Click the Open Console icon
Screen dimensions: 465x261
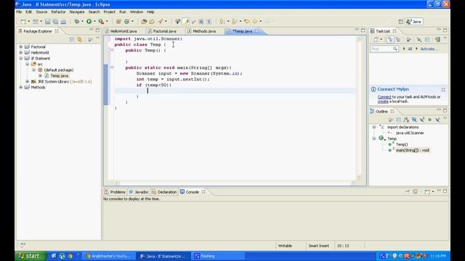pyautogui.click(x=427, y=191)
